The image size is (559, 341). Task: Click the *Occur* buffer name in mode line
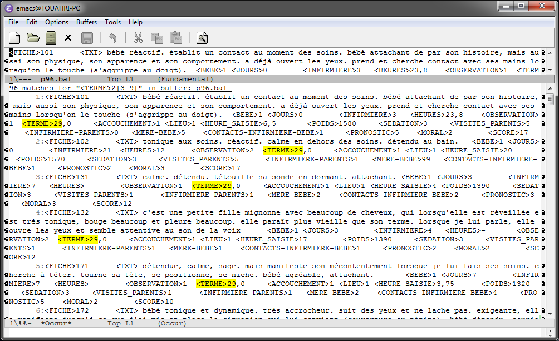point(56,323)
